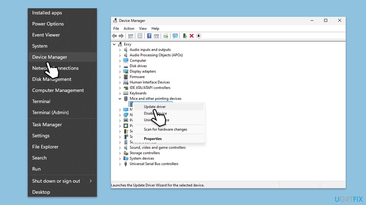The image size is (366, 205).
Task: Select Device Manager in Win+X menu
Action: 62,57
